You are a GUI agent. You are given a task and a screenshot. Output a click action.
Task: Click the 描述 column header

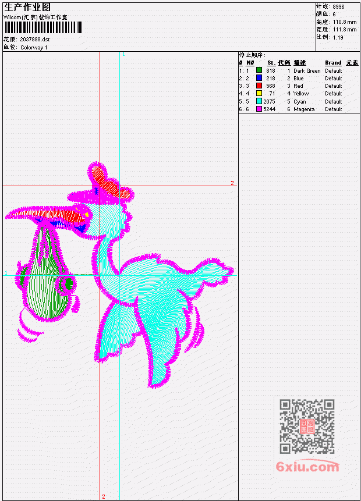300,63
